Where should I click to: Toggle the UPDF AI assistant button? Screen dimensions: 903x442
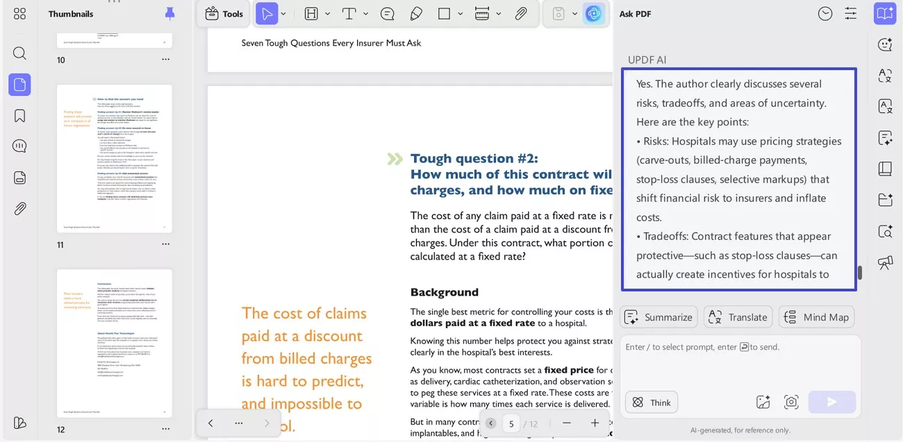593,14
